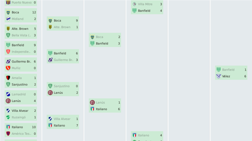252x141 pixels.
Task: Click Américo Tes.. crest icon
Action: point(8,134)
